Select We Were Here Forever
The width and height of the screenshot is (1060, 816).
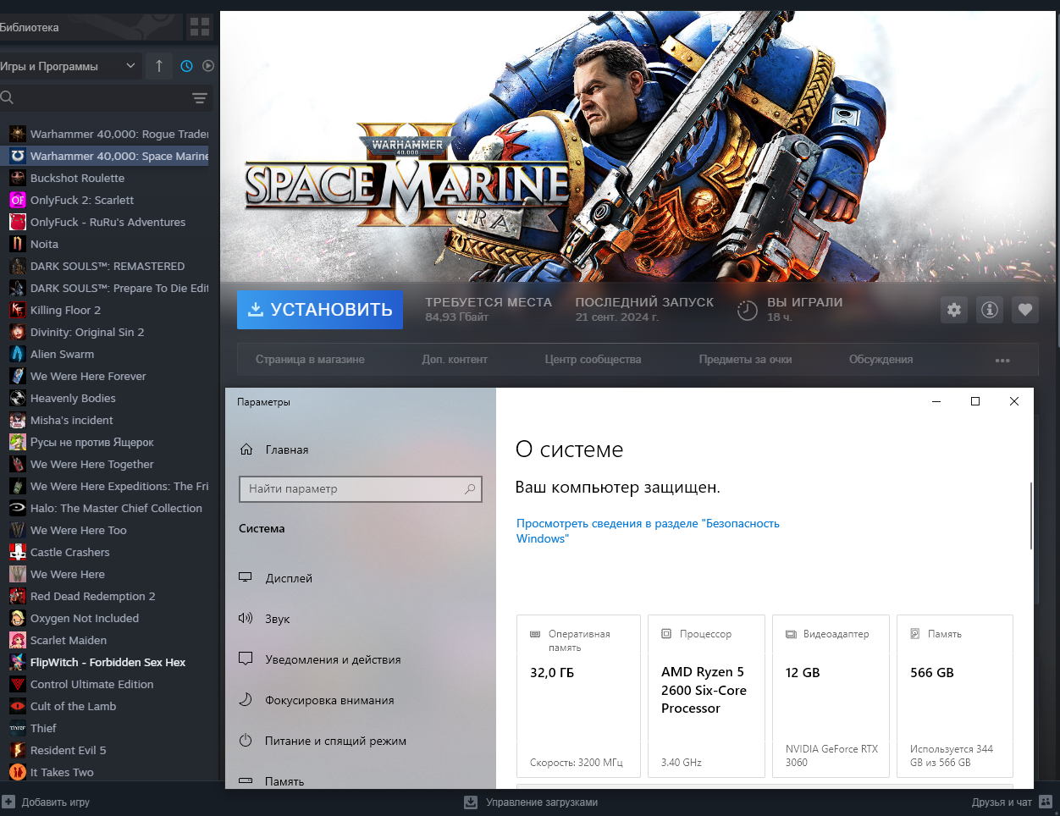(x=108, y=376)
